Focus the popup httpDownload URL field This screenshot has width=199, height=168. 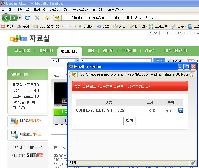tap(133, 74)
